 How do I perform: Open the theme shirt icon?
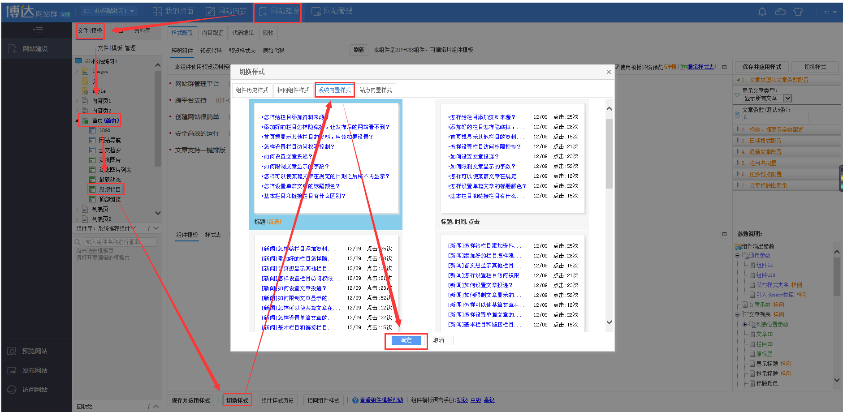pos(798,12)
